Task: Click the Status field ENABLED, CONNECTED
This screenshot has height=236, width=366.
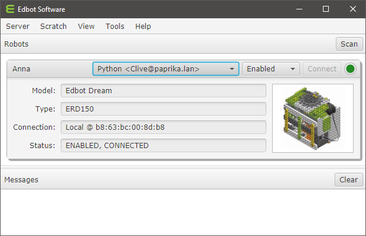Action: (x=164, y=146)
